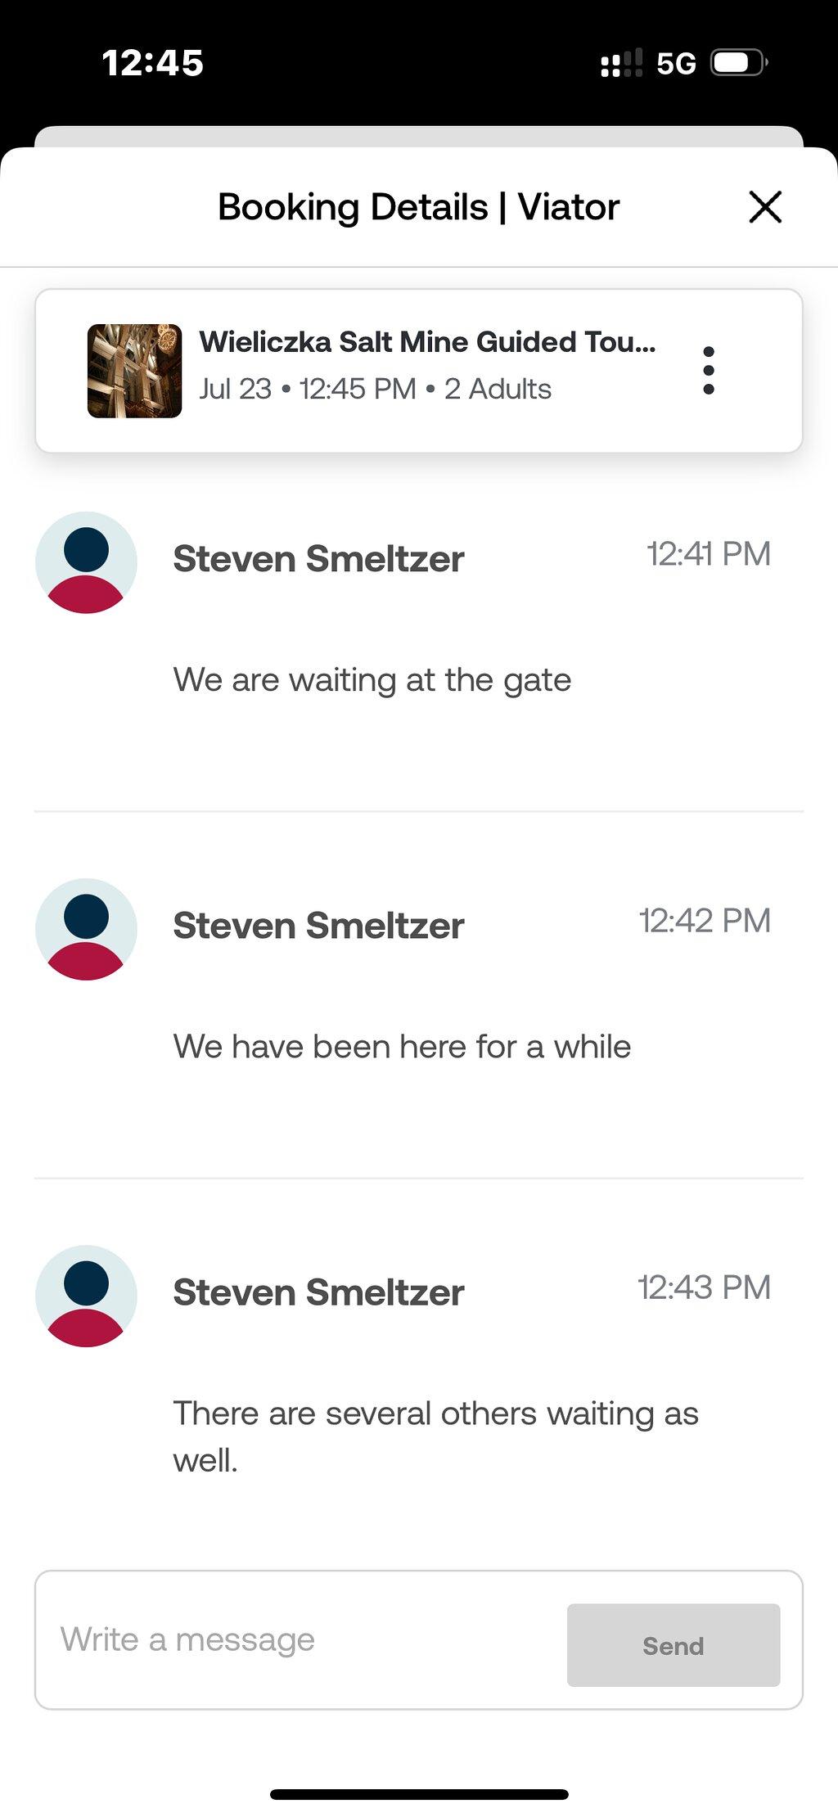The height and width of the screenshot is (1817, 838).
Task: Tap avatar icon on 12:41 PM message
Action: [86, 562]
